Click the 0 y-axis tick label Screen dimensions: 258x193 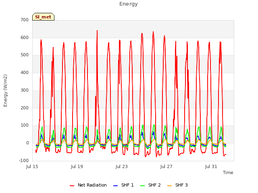pyautogui.click(x=27, y=143)
